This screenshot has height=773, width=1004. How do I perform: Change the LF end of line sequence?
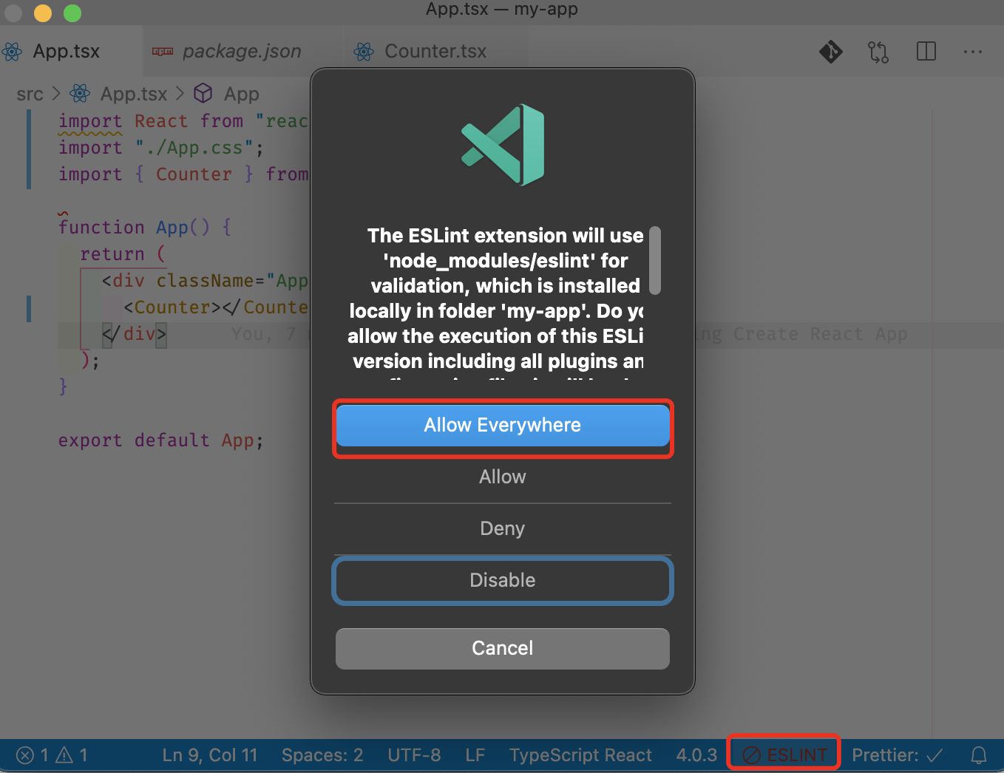pyautogui.click(x=475, y=755)
